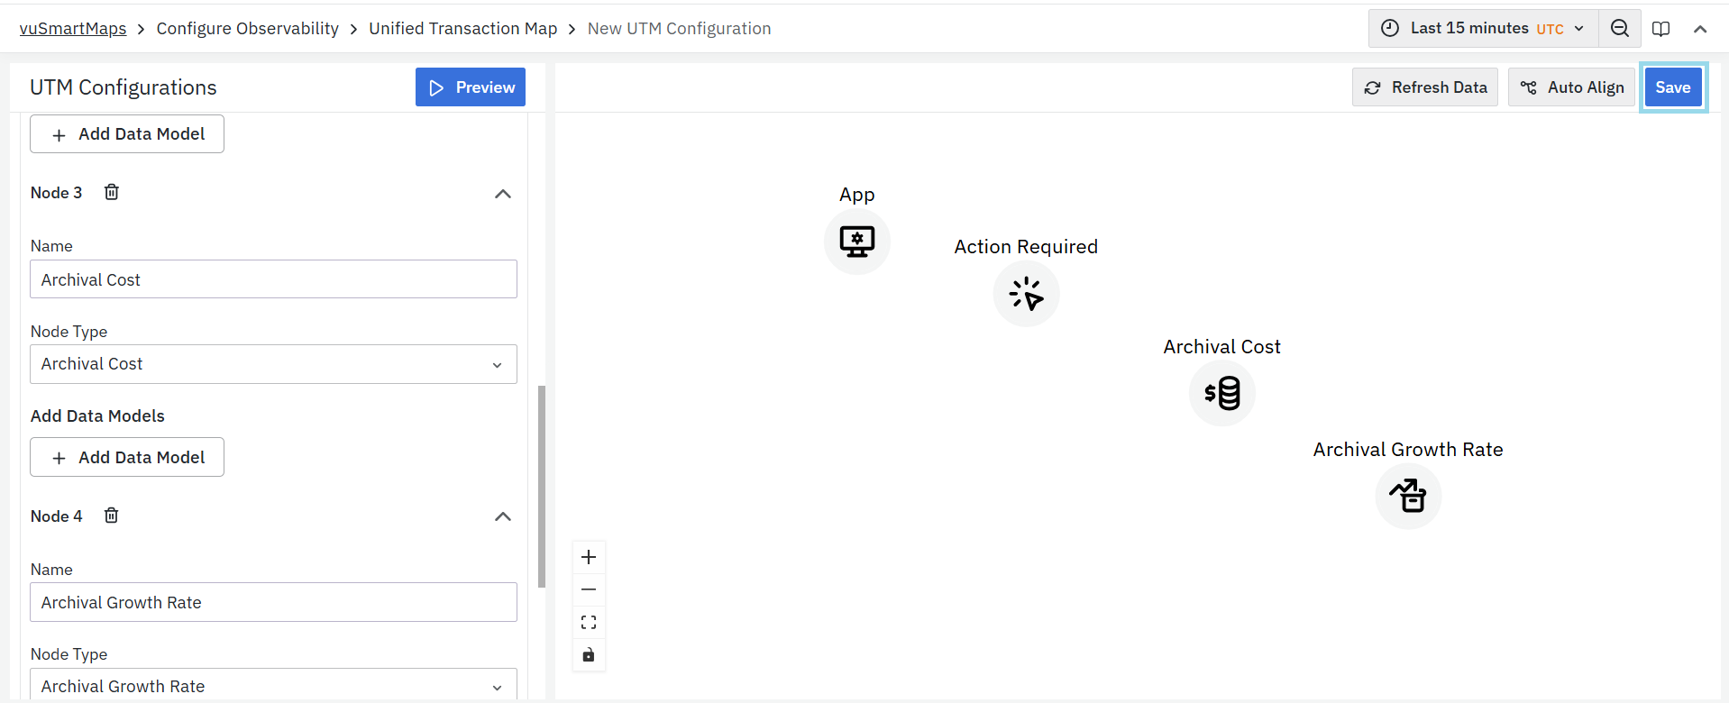1729x703 pixels.
Task: Click the Archival Growth Rate name field
Action: point(273,602)
